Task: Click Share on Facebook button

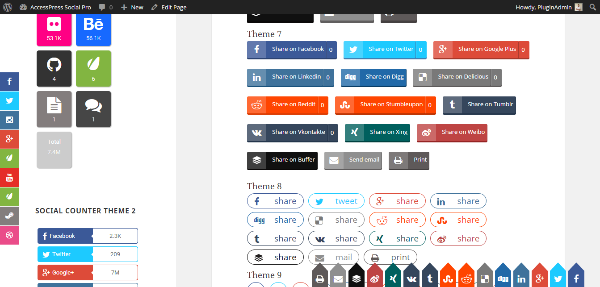Action: click(292, 50)
